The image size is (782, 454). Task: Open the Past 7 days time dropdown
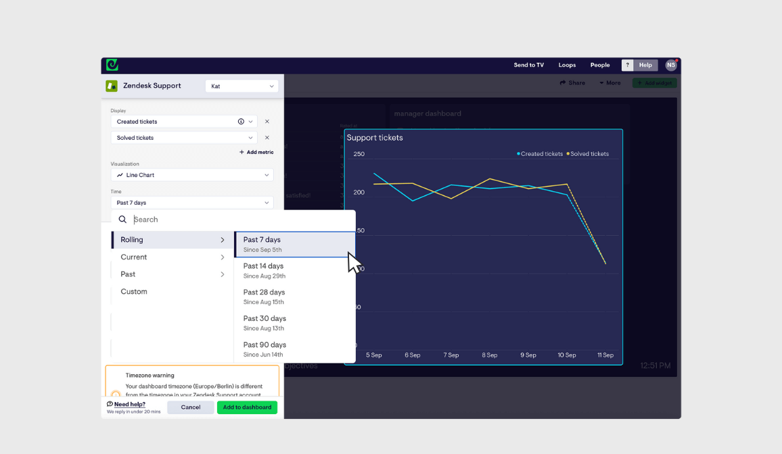[192, 203]
